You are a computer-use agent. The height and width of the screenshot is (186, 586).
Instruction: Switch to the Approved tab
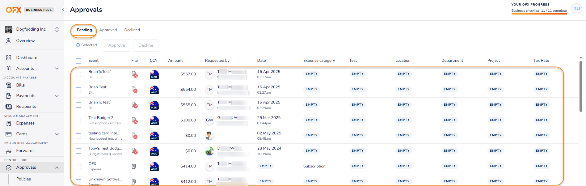(108, 30)
